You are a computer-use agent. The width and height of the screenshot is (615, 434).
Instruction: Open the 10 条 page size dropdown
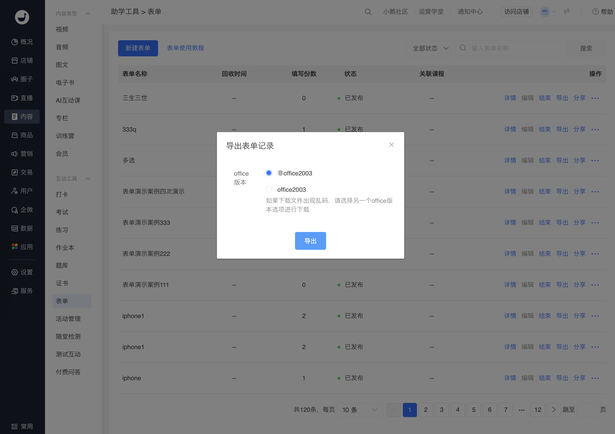(x=360, y=410)
